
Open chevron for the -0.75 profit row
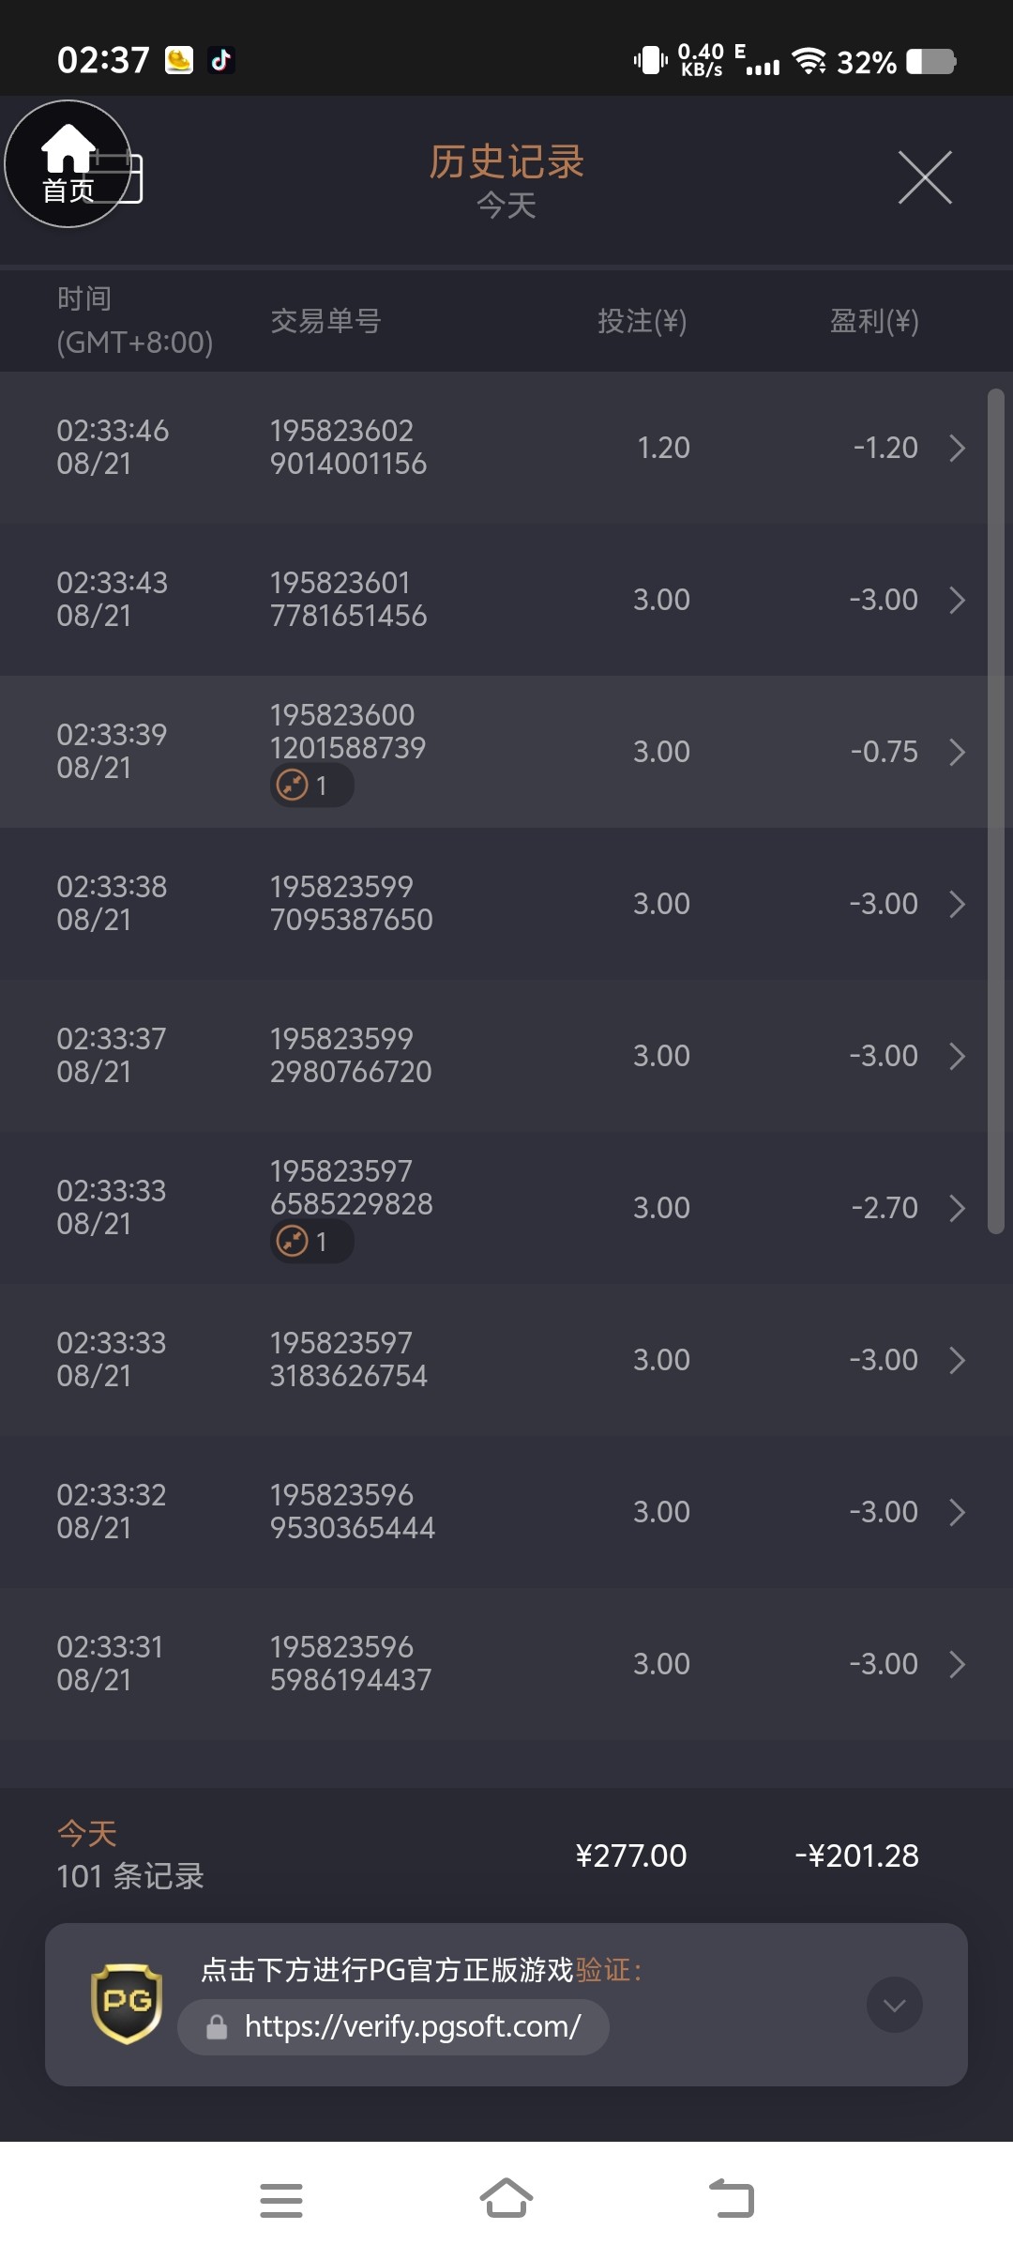click(x=957, y=752)
